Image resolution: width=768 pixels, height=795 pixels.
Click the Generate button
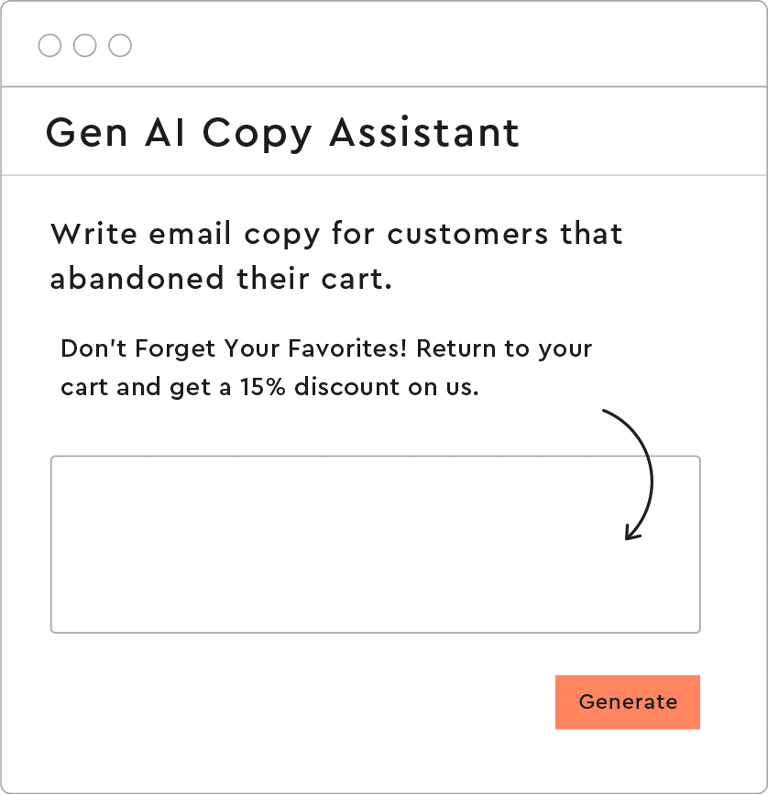[x=628, y=702]
